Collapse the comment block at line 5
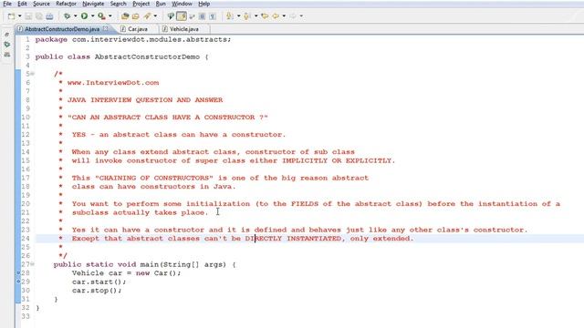The height and width of the screenshot is (328, 584). (33, 74)
